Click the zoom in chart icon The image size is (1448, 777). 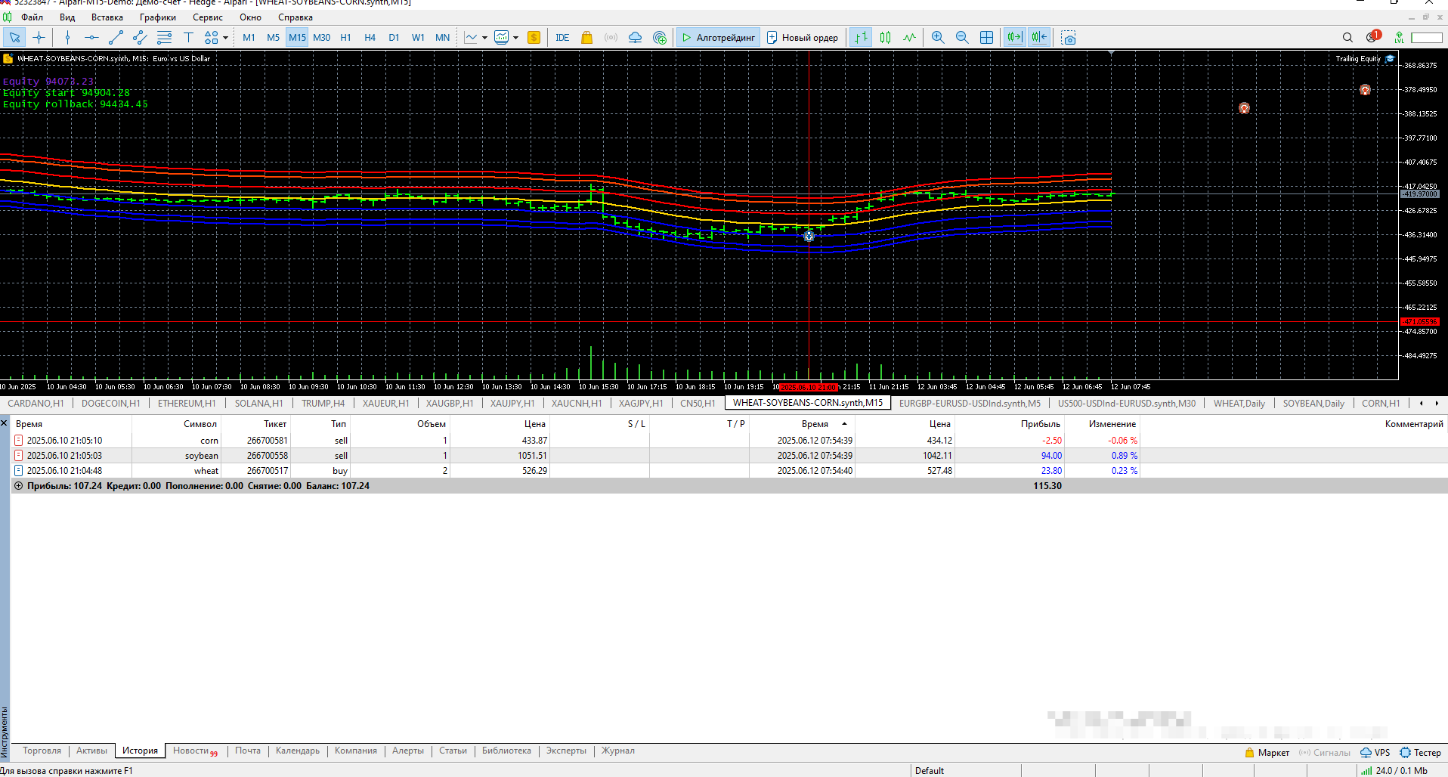pos(938,37)
